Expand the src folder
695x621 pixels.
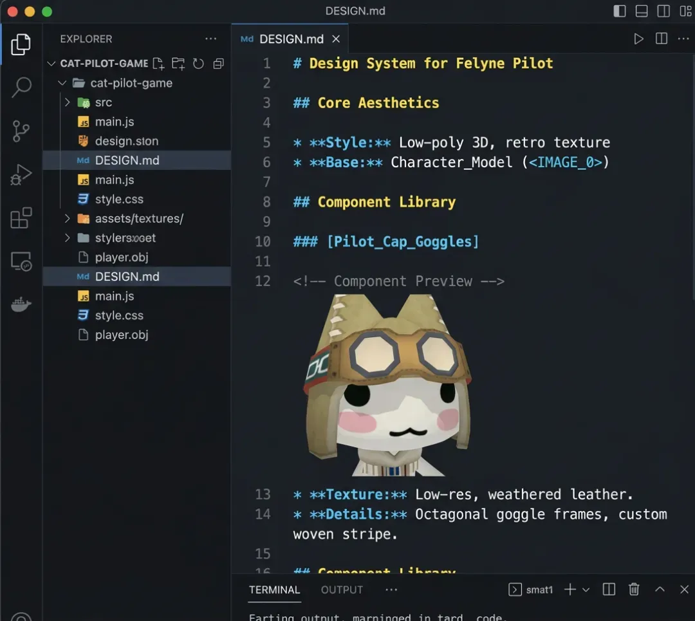[68, 102]
